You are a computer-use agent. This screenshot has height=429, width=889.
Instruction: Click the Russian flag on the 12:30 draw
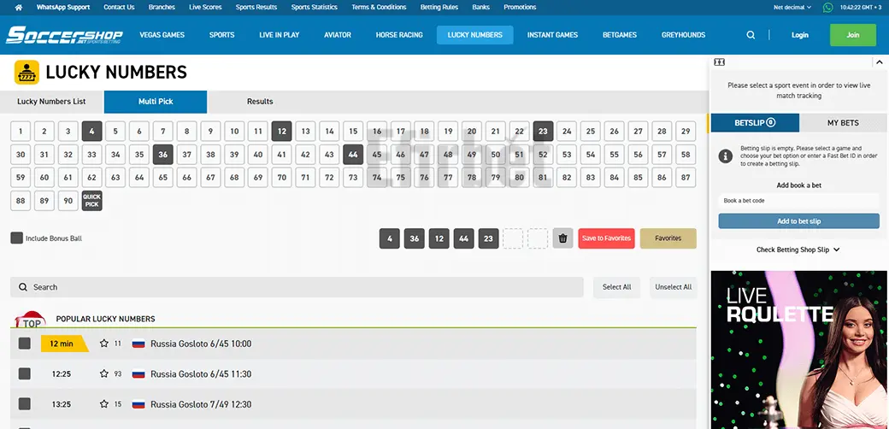tap(138, 404)
